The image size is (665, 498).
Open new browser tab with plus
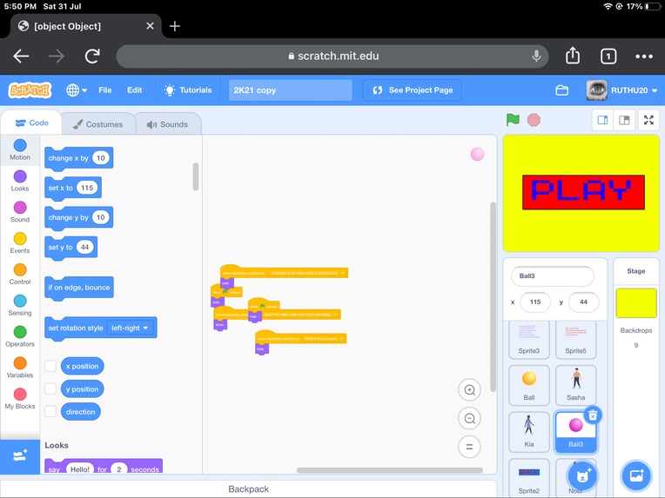[175, 26]
